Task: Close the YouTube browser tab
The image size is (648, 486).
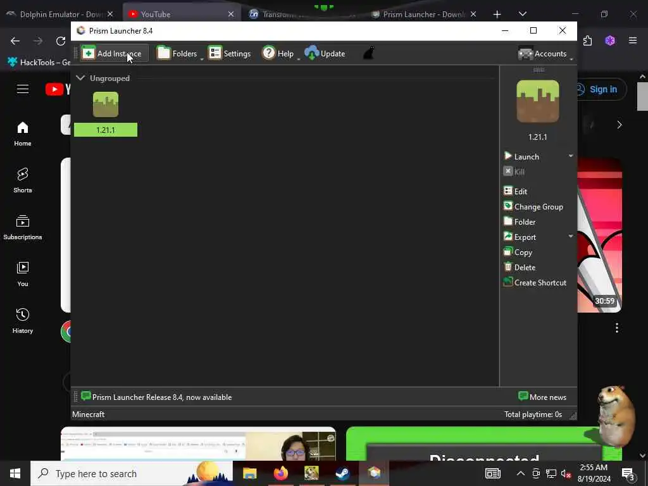Action: (x=231, y=14)
